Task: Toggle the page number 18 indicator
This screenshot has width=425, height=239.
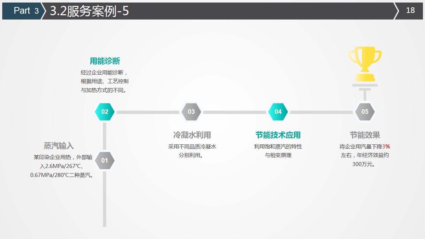Action: click(411, 11)
